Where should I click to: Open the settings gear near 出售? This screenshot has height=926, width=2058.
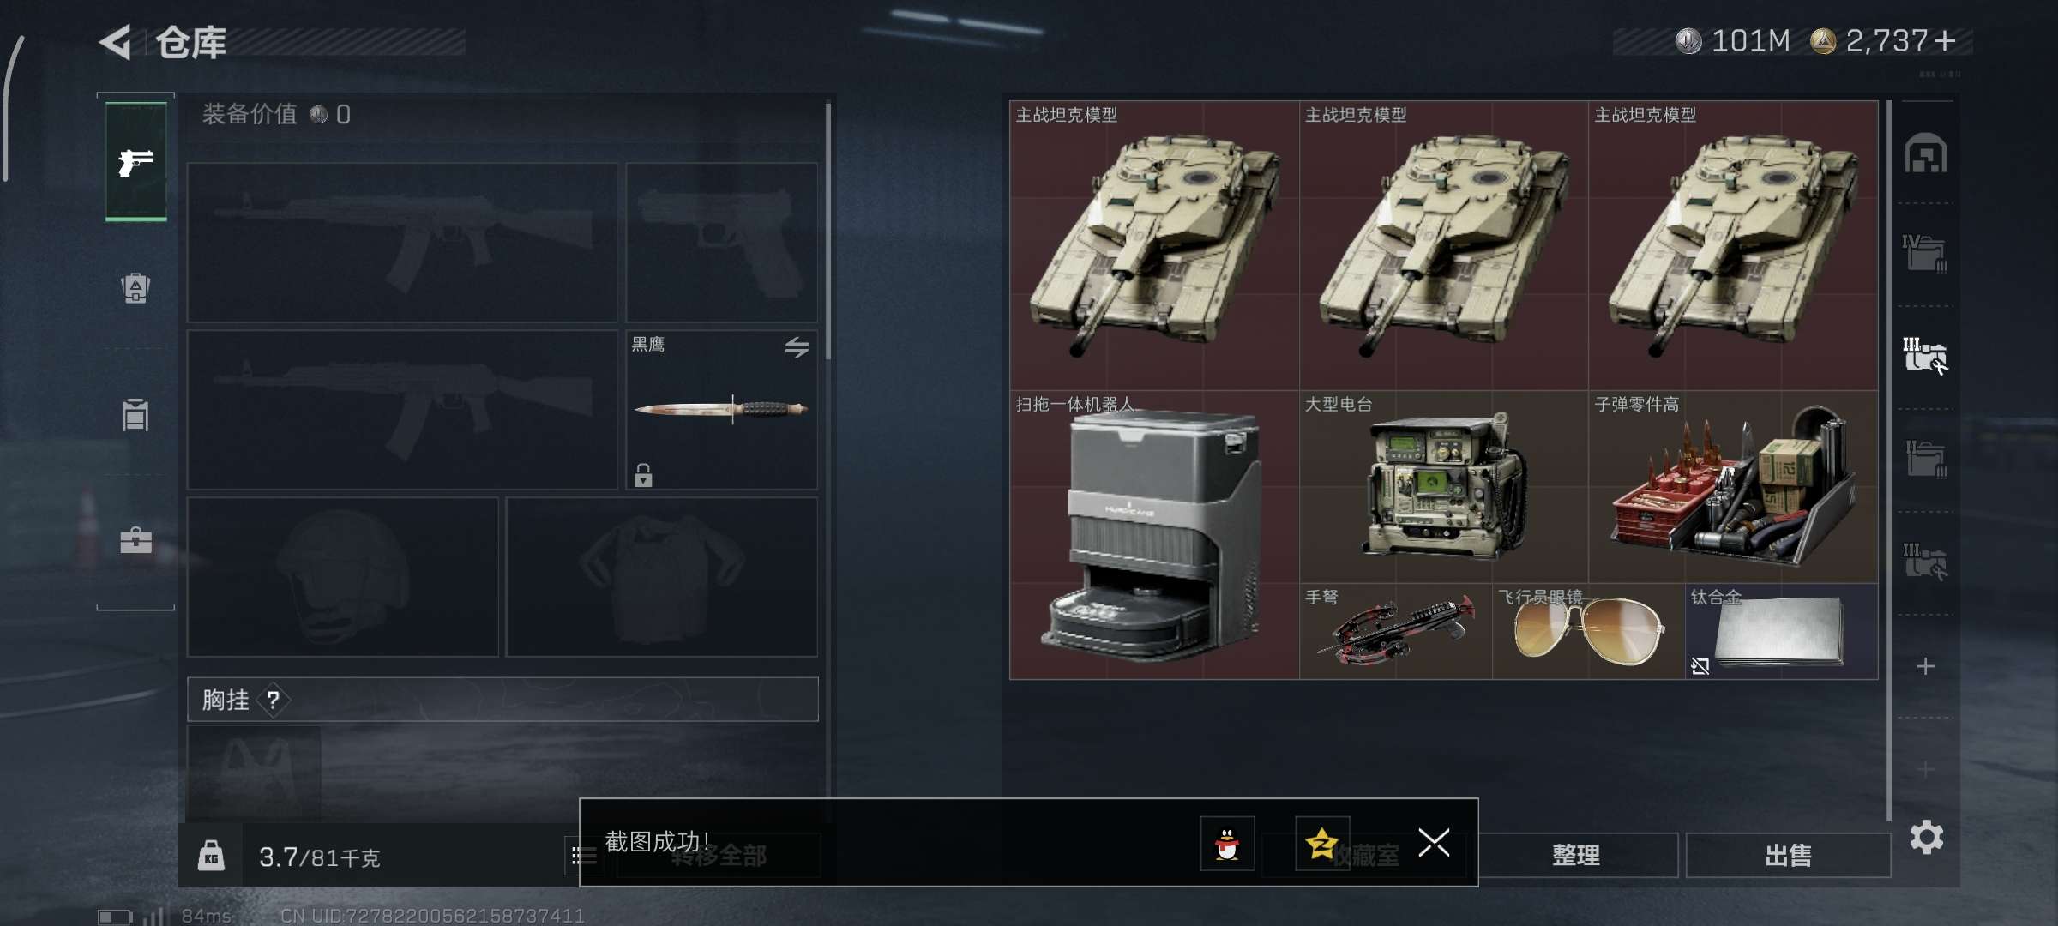tap(1926, 838)
